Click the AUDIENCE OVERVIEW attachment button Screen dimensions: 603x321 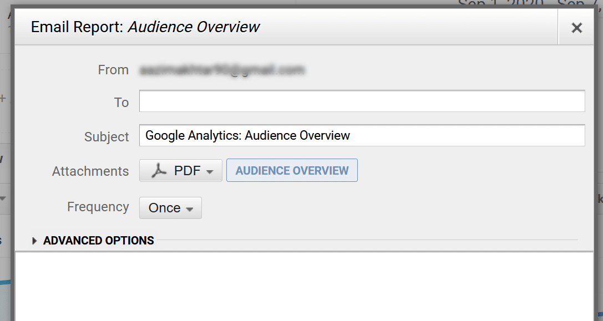[292, 171]
